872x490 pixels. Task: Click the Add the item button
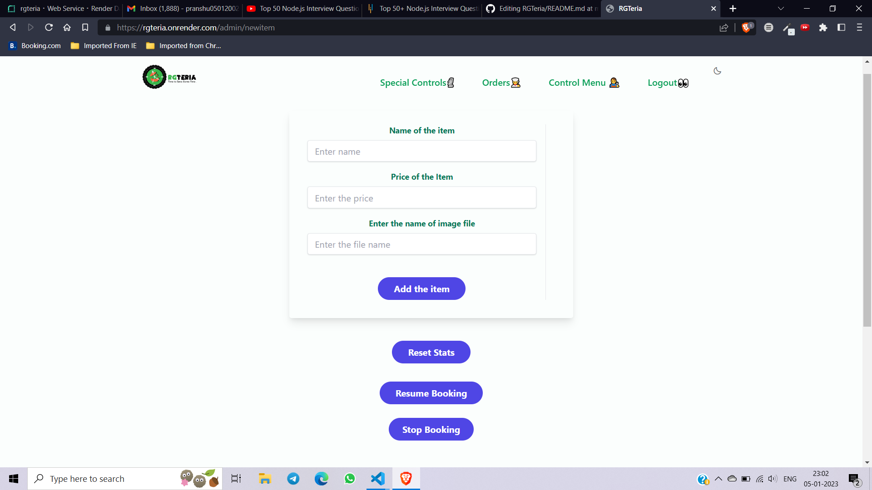pyautogui.click(x=421, y=289)
